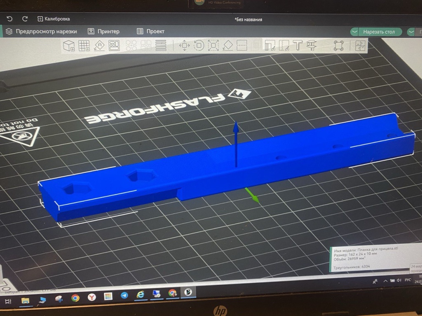
Task: Click the Arrange all objects icon
Action: point(114,45)
